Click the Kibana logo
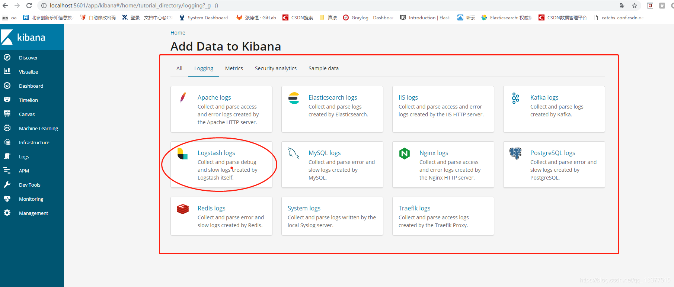Viewport: 674px width, 287px height. tap(23, 37)
